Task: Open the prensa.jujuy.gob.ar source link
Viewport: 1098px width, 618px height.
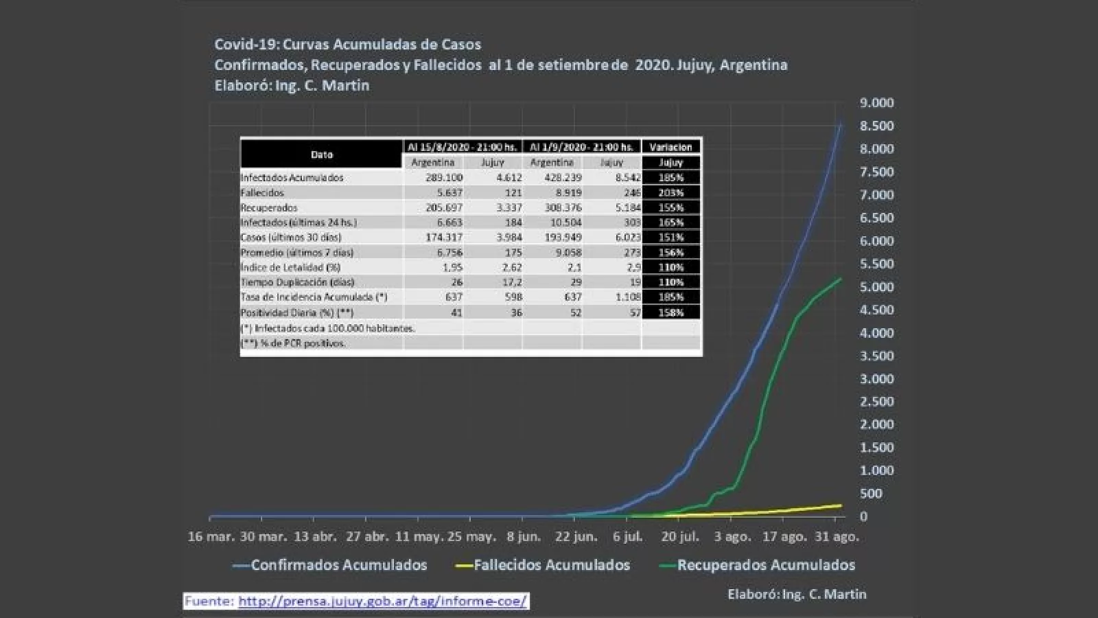Action: point(382,601)
